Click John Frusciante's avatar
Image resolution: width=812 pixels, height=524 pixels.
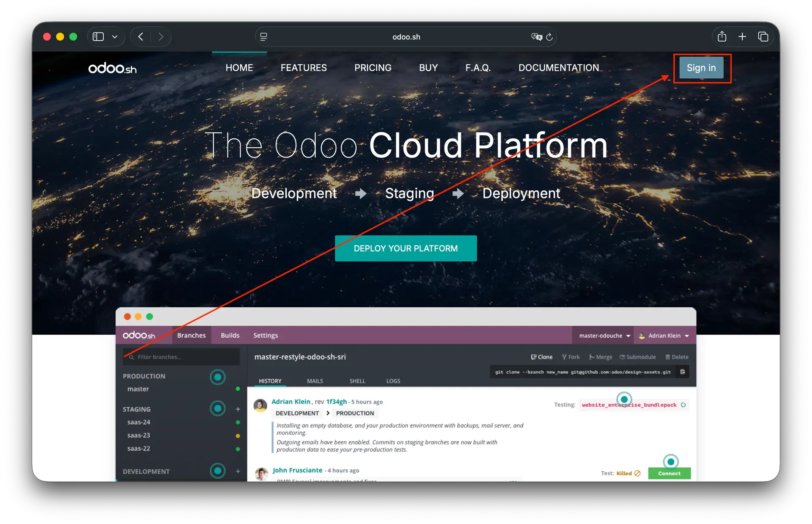coord(261,474)
